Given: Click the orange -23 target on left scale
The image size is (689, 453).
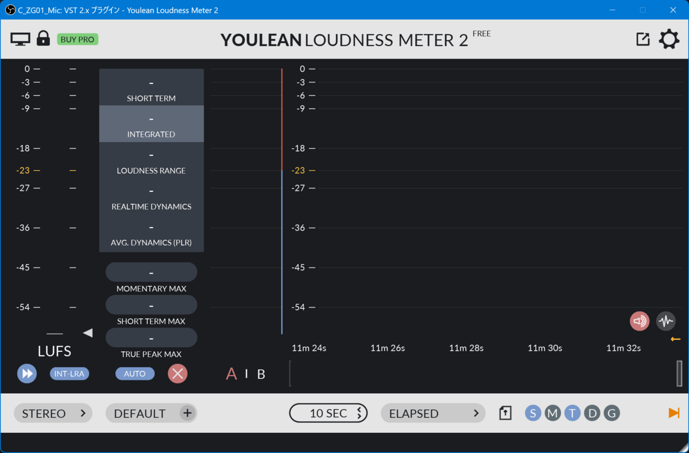Looking at the screenshot, I should [23, 171].
